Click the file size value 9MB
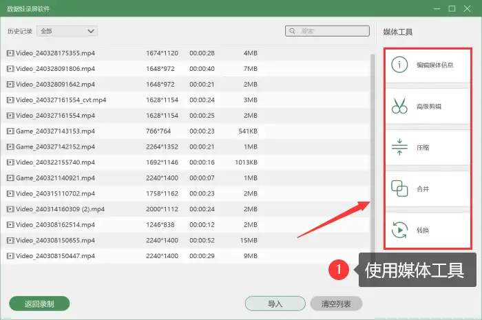Image resolution: width=482 pixels, height=320 pixels. pos(251,256)
